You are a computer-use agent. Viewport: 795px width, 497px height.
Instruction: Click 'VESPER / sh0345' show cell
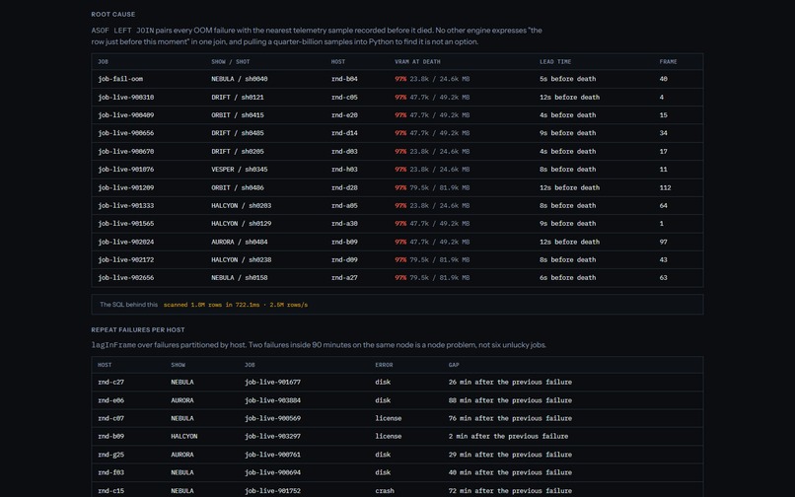coord(240,170)
